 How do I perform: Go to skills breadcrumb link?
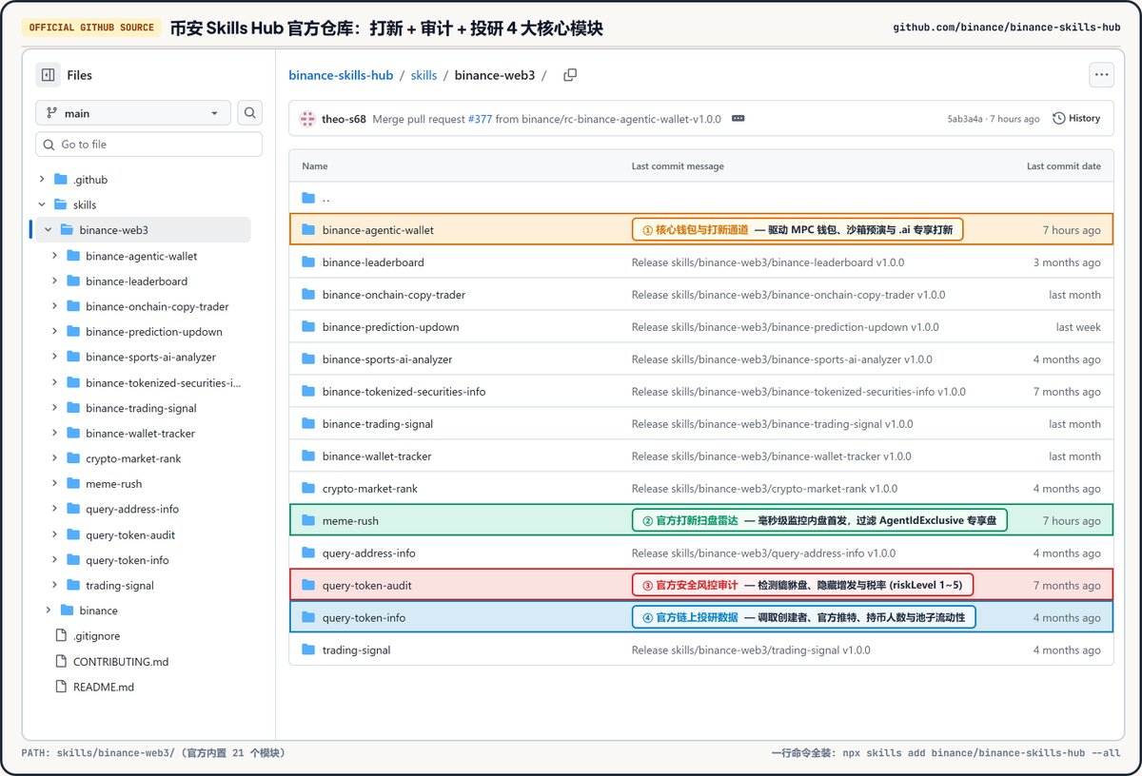click(424, 75)
